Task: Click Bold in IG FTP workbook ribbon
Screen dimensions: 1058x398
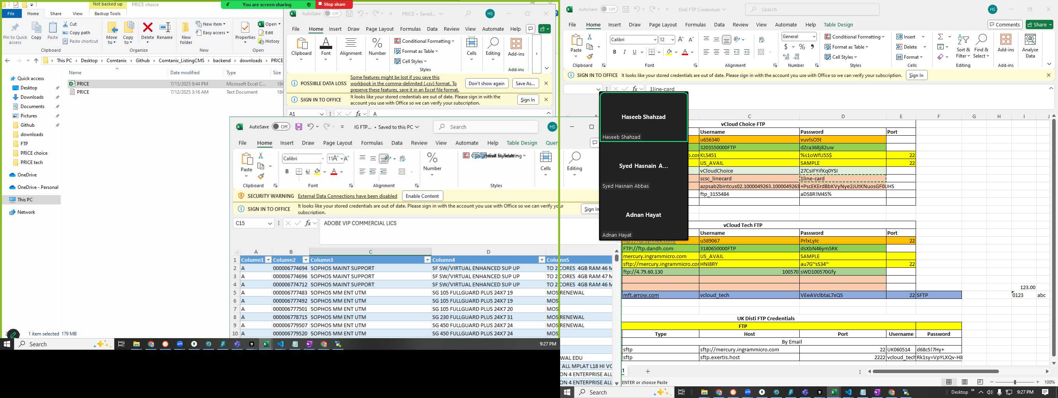Action: (x=287, y=171)
